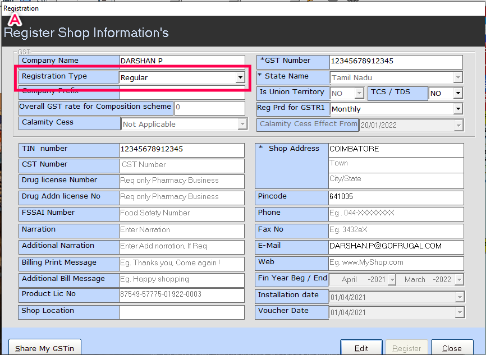Focus the TIN number field
The height and width of the screenshot is (355, 486).
(x=182, y=150)
